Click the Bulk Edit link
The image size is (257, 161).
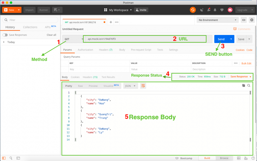click(x=246, y=63)
